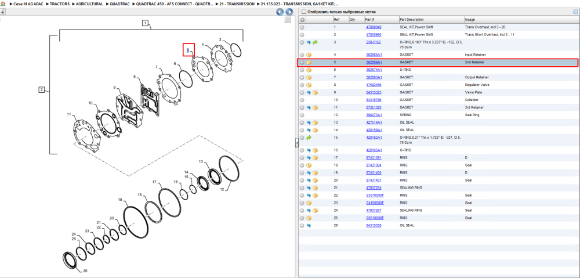Viewport: 580px width, 278px height.
Task: Add ref 1 SEAL KIT via its plus icon
Action: click(x=302, y=27)
